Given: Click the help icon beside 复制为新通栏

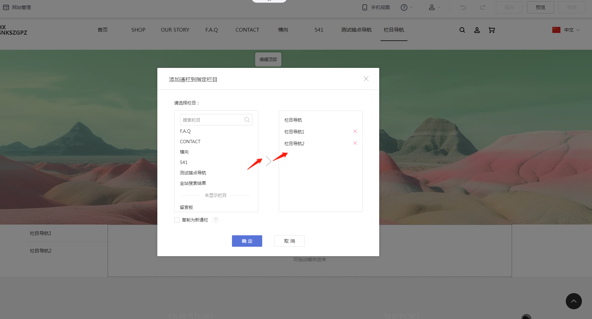Looking at the screenshot, I should 216,220.
